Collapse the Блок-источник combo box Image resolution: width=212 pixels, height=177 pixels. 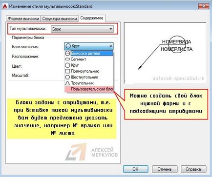coord(89,46)
